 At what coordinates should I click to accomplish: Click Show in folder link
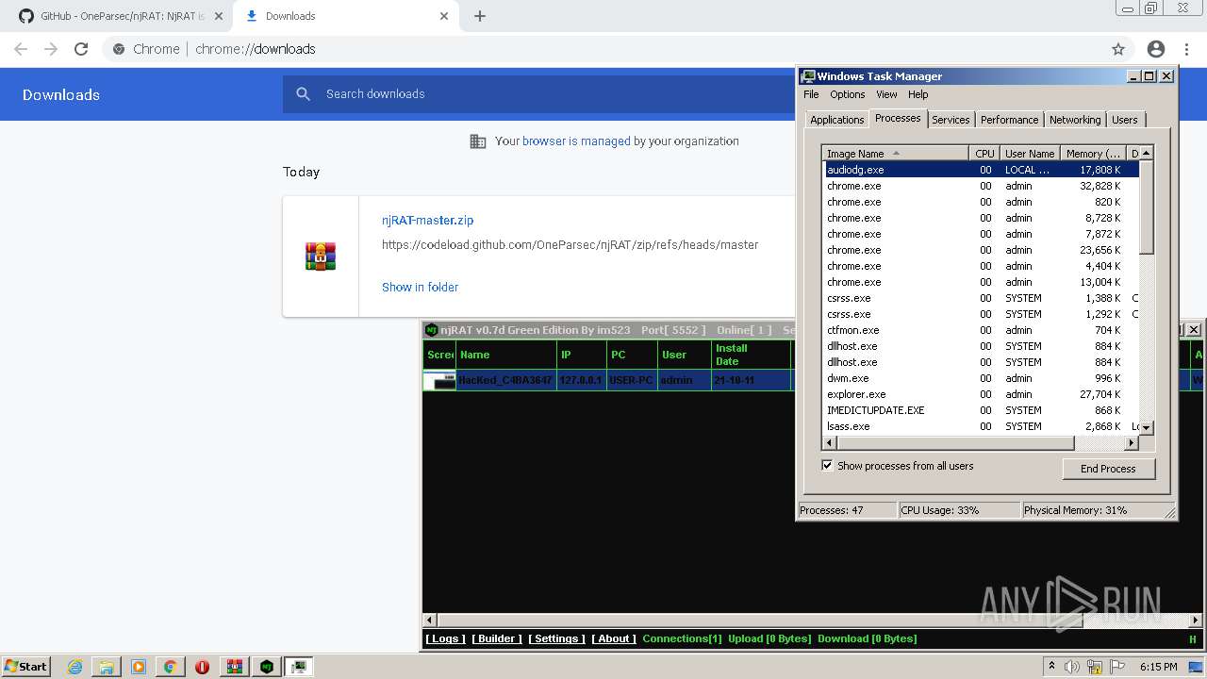420,287
